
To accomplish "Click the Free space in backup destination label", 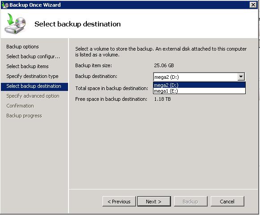I will tap(111, 99).
